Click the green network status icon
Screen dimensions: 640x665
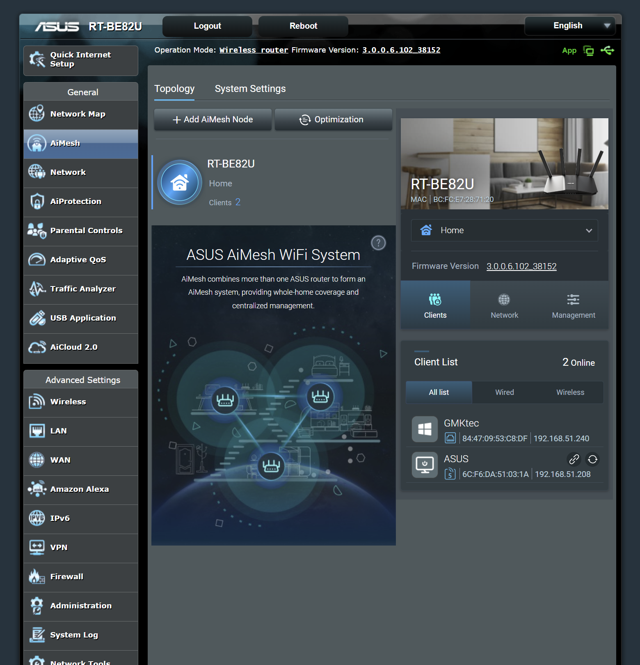click(589, 50)
